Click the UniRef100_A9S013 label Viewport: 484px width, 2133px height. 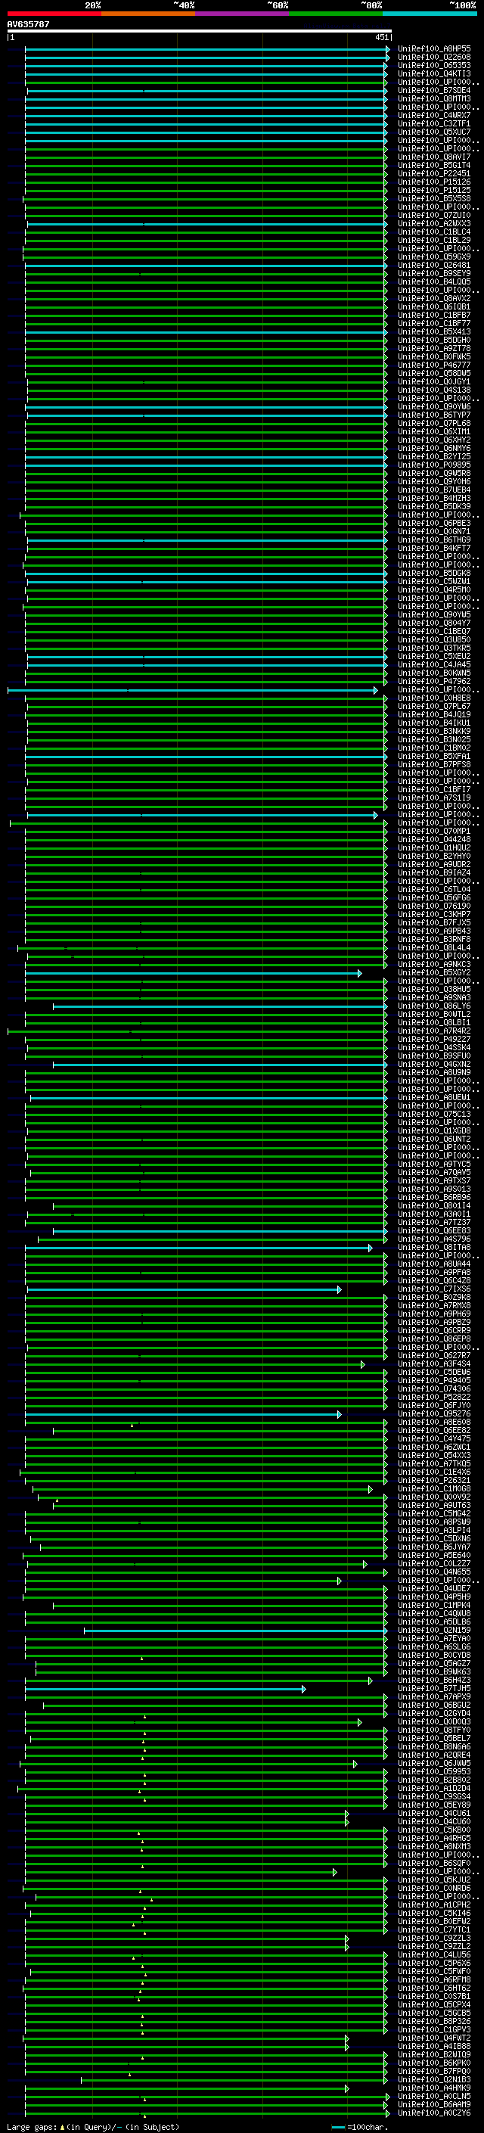434,1189
